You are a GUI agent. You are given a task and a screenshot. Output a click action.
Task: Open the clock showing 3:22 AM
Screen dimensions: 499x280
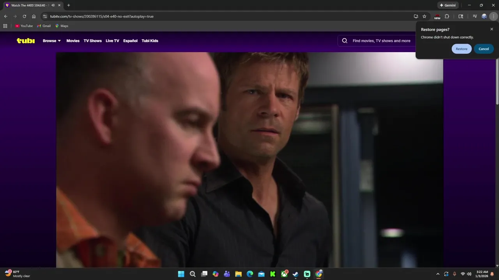pos(482,274)
